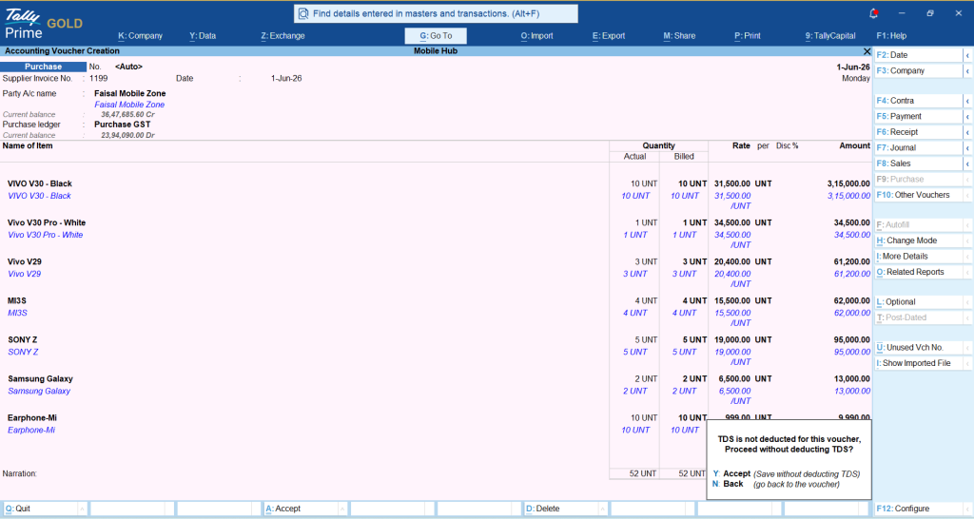Click I: Show Imported File button
The width and height of the screenshot is (974, 519).
[918, 363]
